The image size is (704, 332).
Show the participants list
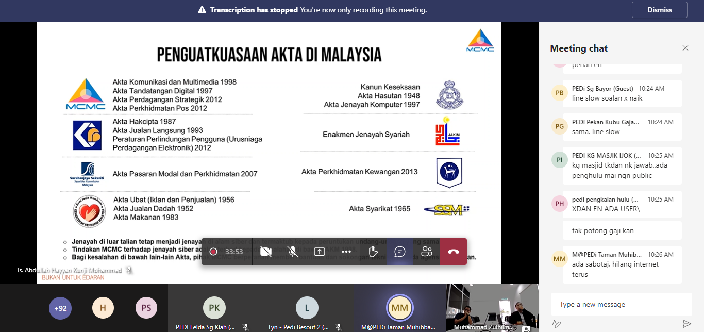[x=427, y=252]
